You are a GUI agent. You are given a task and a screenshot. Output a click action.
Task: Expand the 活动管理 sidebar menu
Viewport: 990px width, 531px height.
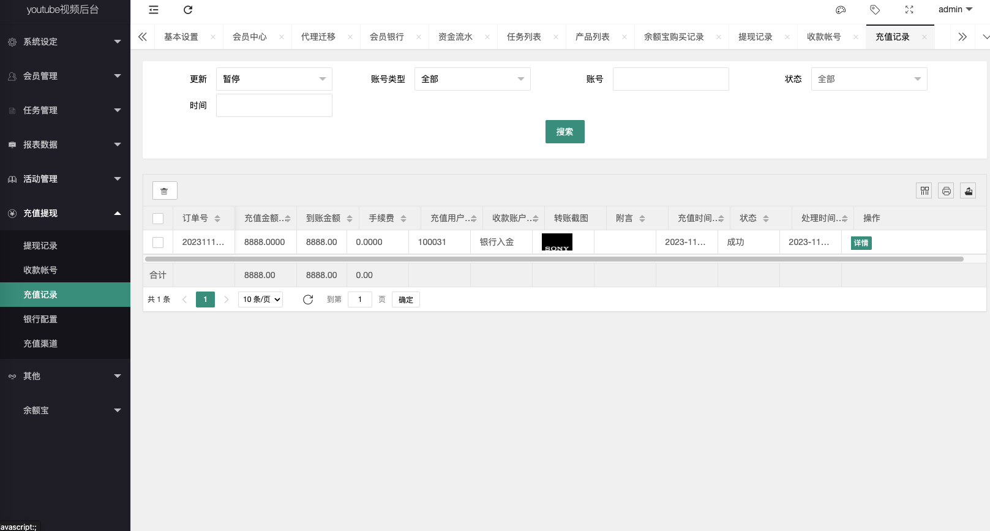pyautogui.click(x=65, y=179)
